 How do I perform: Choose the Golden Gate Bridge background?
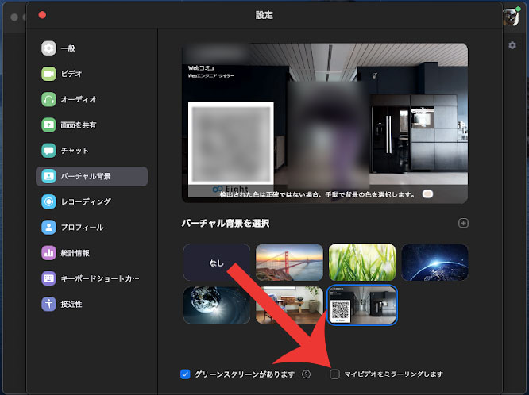(x=289, y=263)
